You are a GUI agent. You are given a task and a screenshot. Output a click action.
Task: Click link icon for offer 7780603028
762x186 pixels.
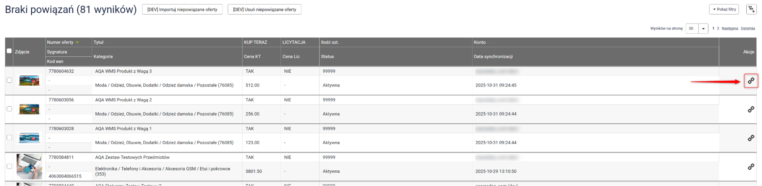click(x=751, y=138)
